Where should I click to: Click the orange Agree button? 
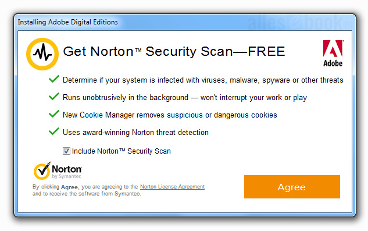[292, 187]
